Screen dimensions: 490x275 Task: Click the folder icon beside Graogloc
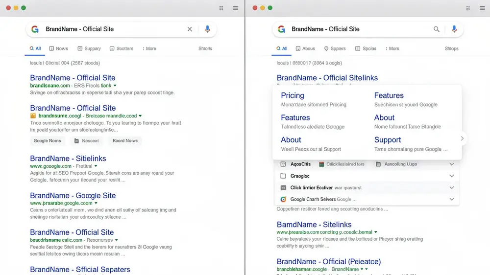click(283, 176)
